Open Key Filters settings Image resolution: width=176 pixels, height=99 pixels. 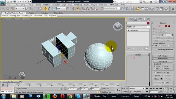point(139,92)
